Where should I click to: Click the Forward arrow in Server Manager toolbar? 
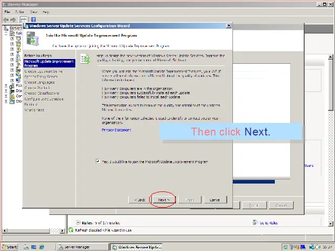click(13, 20)
